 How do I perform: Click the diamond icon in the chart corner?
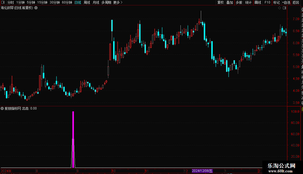[279, 8]
